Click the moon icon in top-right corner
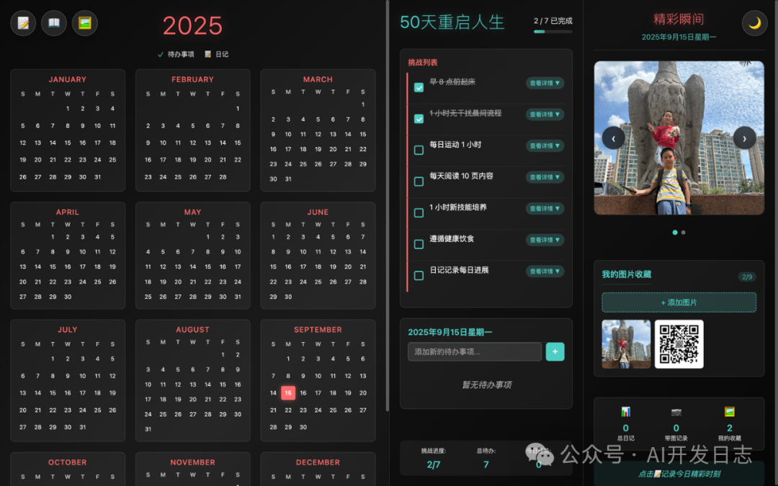This screenshot has height=486, width=778. [x=754, y=23]
